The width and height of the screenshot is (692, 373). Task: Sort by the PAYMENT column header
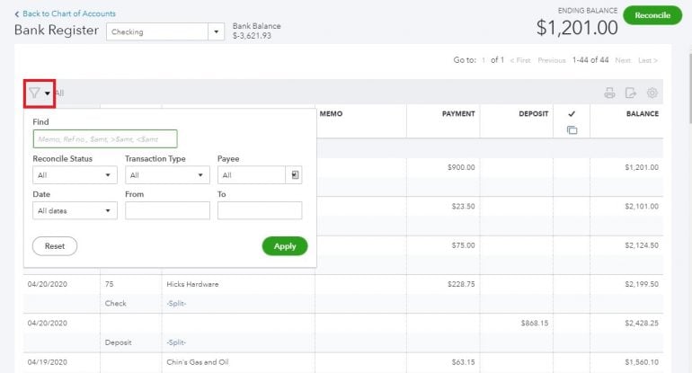(x=458, y=114)
